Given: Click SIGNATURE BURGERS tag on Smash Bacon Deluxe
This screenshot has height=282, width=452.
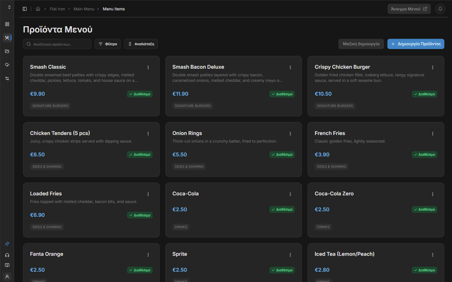Looking at the screenshot, I should point(193,106).
